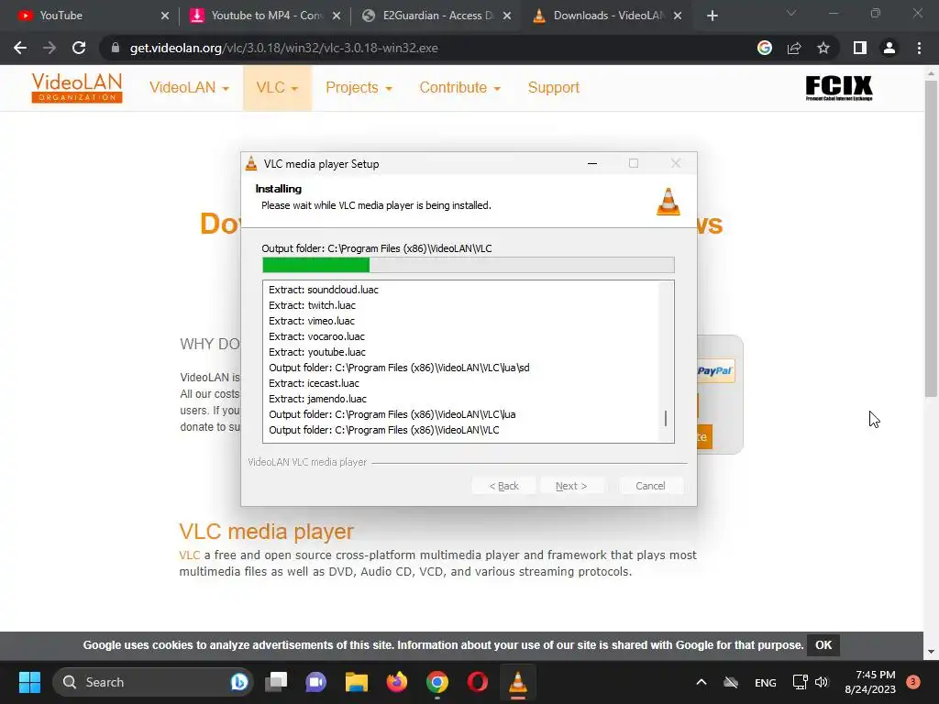This screenshot has height=704, width=939.
Task: Click the browser back arrow
Action: pyautogui.click(x=20, y=48)
